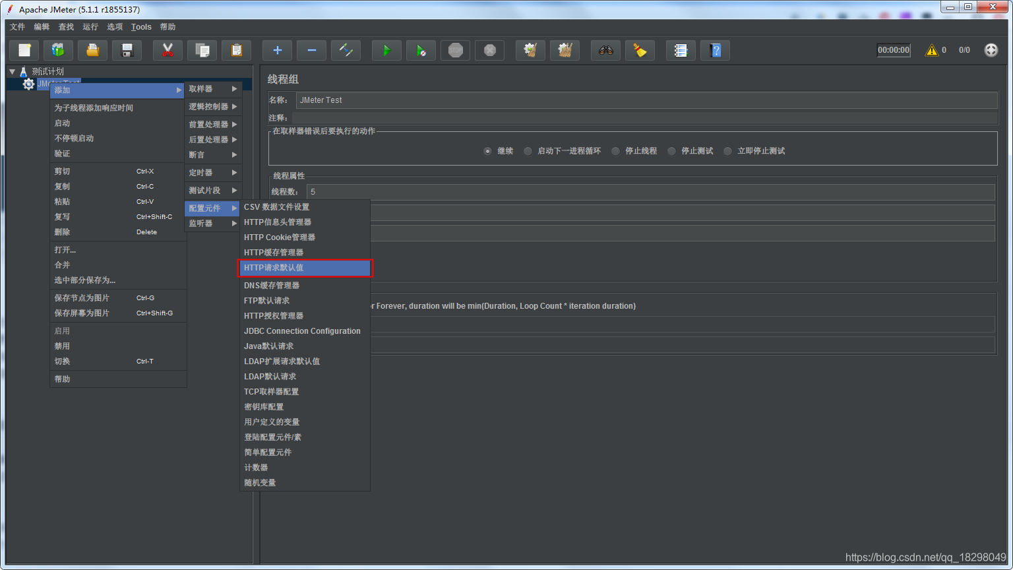The image size is (1013, 570).
Task: Expand the 逻辑控制器 submenu
Action: point(213,107)
